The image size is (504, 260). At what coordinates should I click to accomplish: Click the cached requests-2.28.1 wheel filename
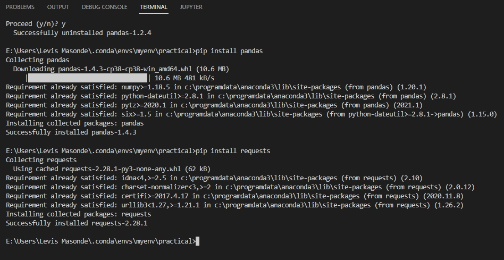(122, 169)
